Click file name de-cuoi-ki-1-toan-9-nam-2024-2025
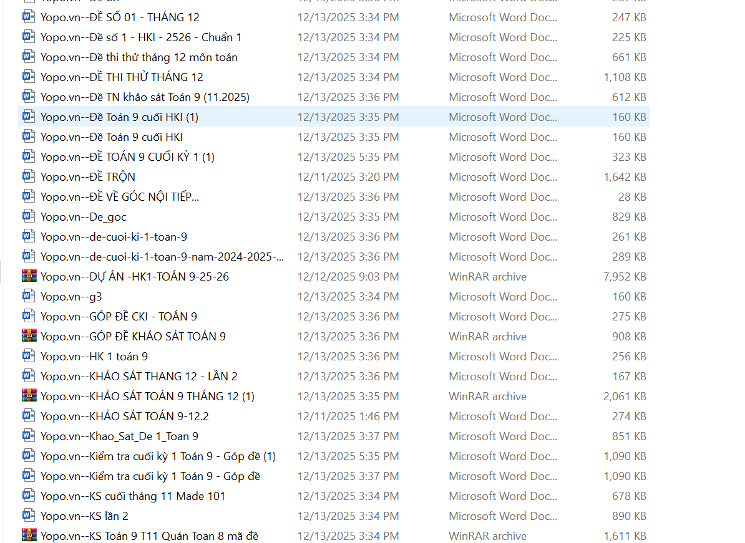Image resolution: width=745 pixels, height=543 pixels. (162, 257)
